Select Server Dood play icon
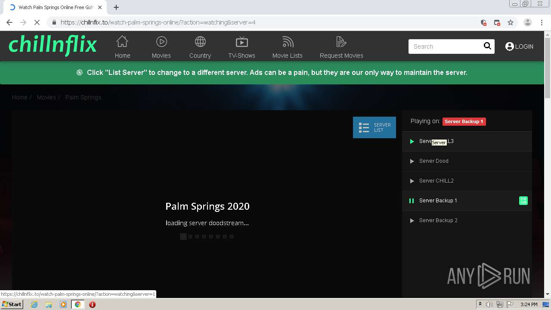 tap(412, 161)
